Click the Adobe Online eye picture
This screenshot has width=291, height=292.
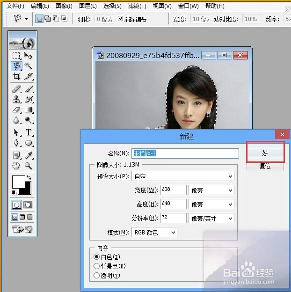click(x=22, y=44)
